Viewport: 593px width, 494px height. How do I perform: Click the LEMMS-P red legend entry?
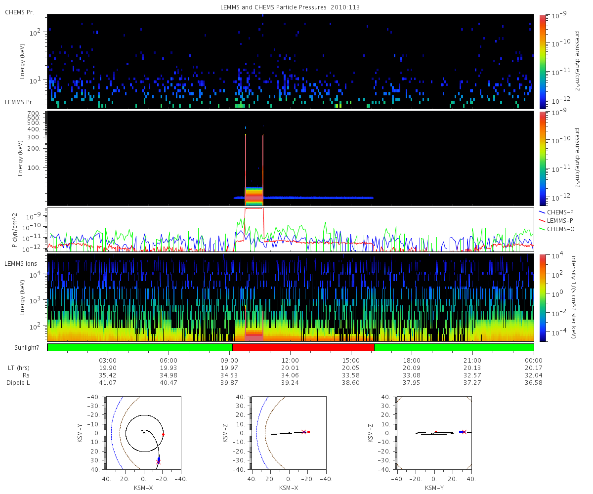pos(556,220)
